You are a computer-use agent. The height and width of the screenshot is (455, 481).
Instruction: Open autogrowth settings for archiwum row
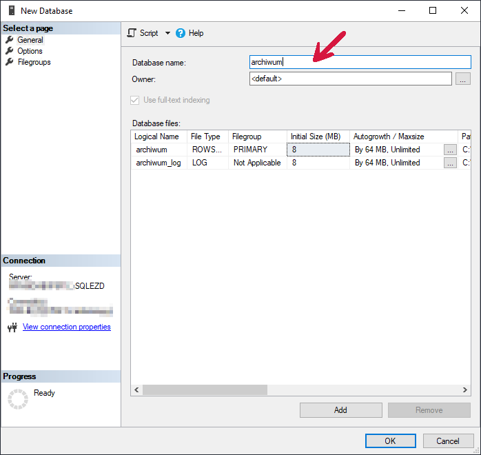[x=450, y=150]
